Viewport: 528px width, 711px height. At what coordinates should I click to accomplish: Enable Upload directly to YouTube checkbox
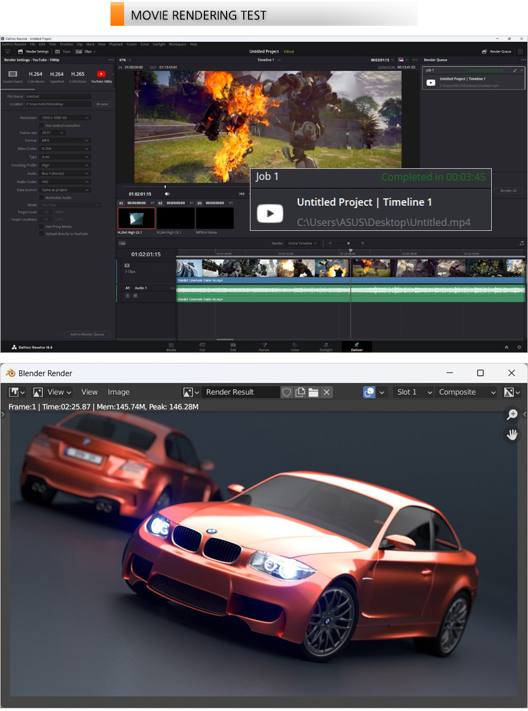[x=41, y=233]
